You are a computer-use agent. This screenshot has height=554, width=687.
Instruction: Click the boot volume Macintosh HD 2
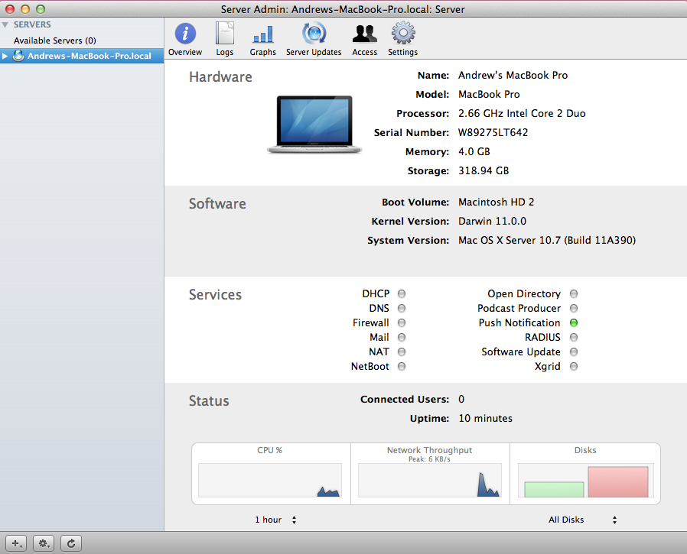coord(496,202)
